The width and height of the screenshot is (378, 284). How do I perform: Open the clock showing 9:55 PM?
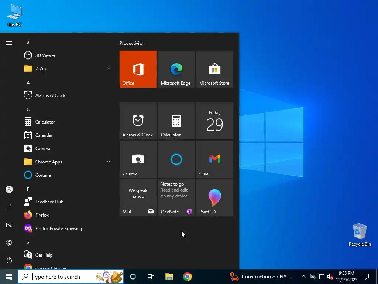point(347,277)
